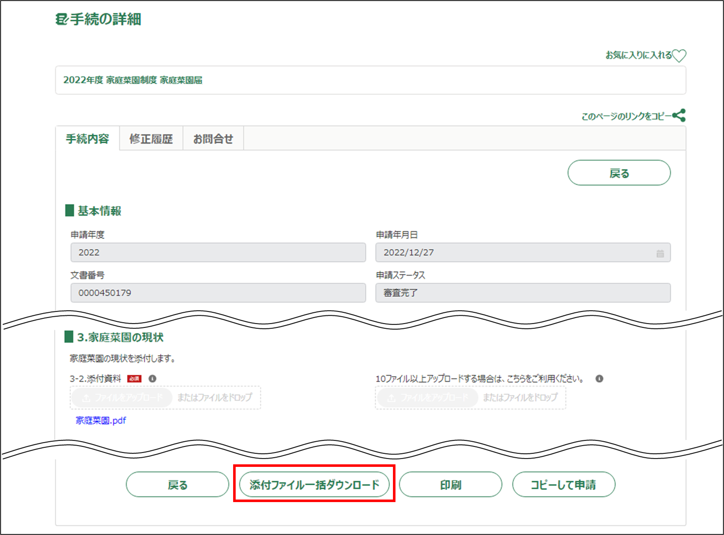The height and width of the screenshot is (535, 724).
Task: Click the 文書番号 field 0000450179
Action: (218, 293)
